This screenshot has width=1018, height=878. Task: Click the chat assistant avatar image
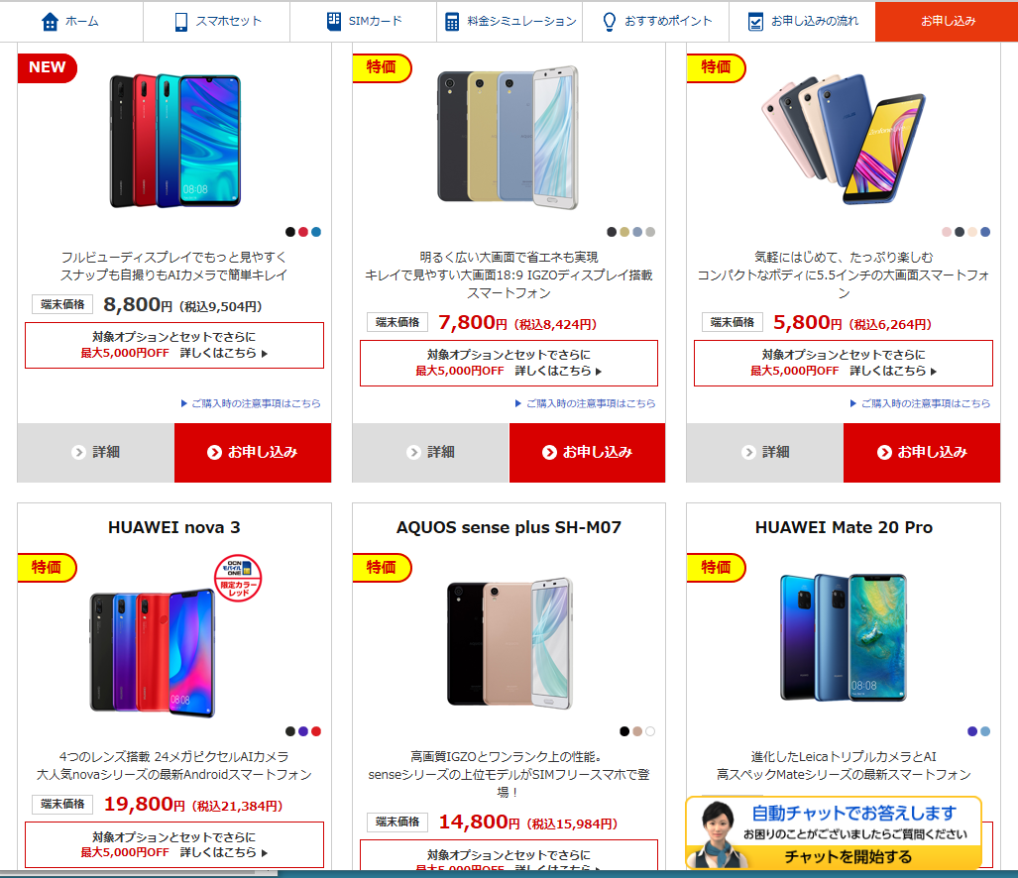pos(717,833)
